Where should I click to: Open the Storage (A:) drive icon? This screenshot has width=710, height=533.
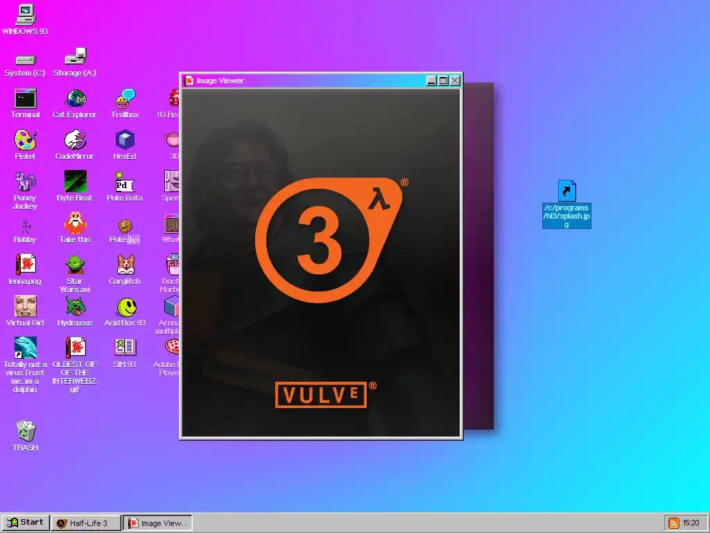75,57
